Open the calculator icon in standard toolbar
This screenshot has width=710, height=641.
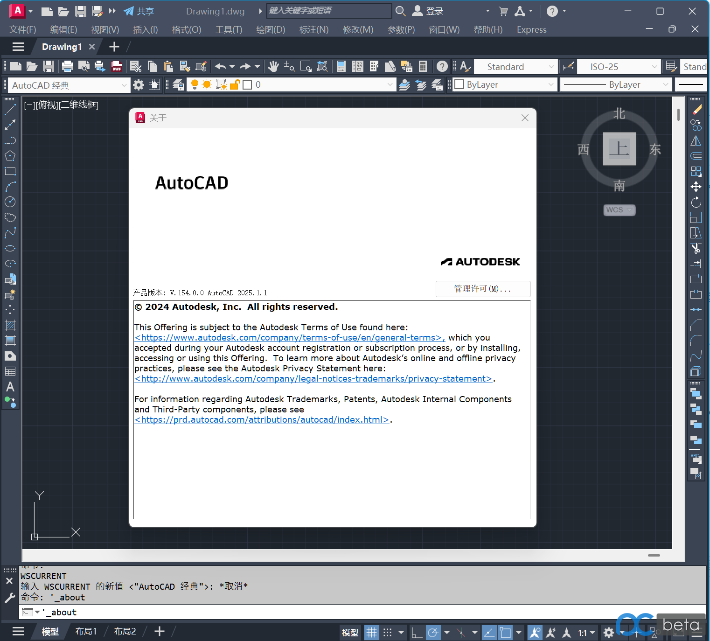tap(423, 66)
